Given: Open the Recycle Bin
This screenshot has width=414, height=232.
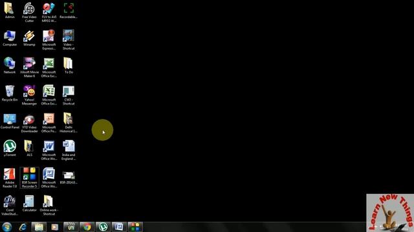Looking at the screenshot, I should click(10, 93).
